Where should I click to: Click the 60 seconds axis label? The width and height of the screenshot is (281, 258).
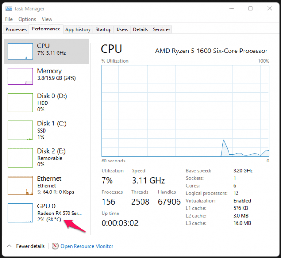coord(113,161)
